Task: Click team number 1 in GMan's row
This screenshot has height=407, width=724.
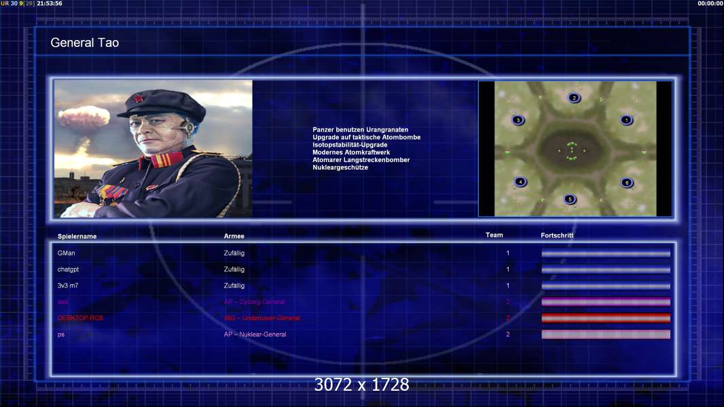Action: coord(508,253)
